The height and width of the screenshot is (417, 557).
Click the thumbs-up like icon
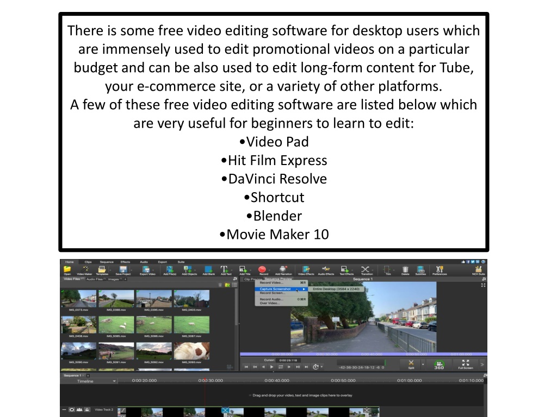(x=463, y=262)
